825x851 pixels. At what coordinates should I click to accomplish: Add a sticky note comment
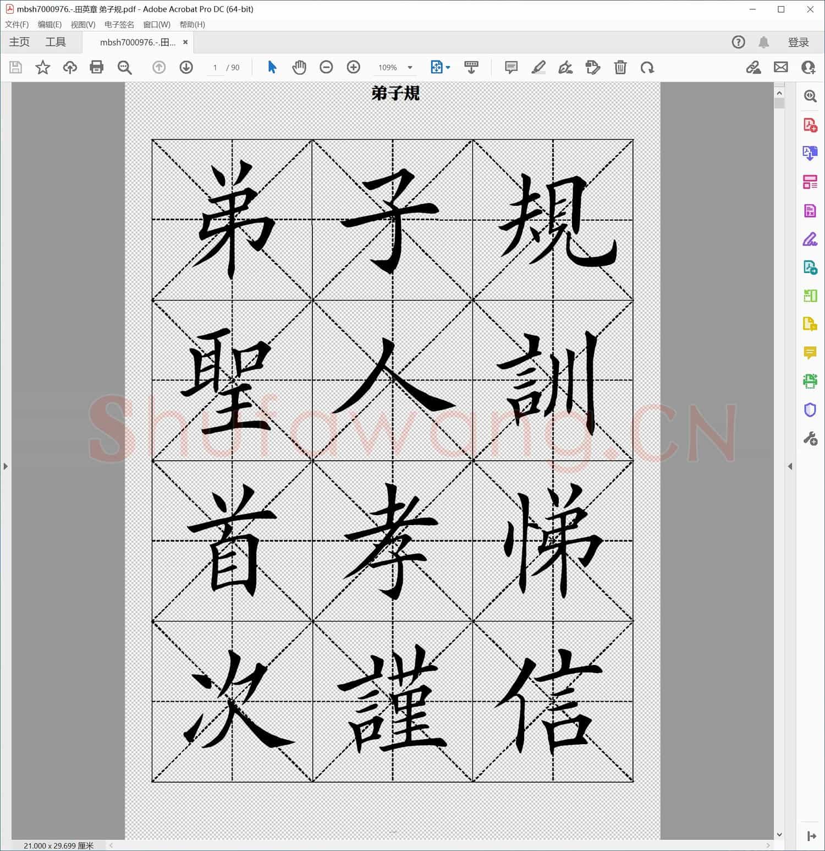click(511, 67)
